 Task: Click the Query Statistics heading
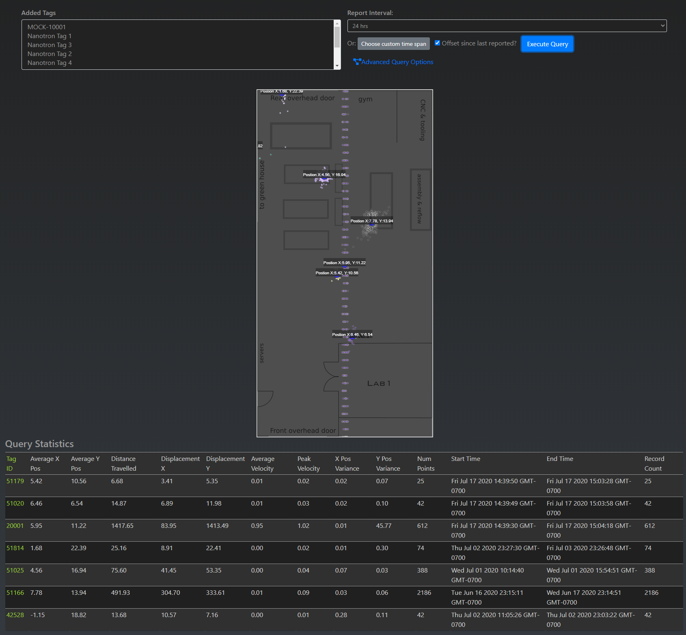click(x=39, y=444)
